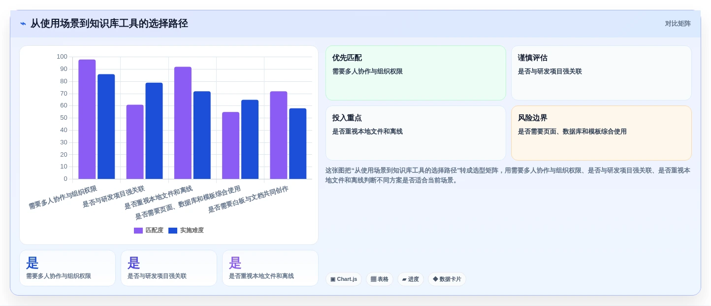Select the Chart.js tag chip
711x306 pixels.
pyautogui.click(x=344, y=279)
